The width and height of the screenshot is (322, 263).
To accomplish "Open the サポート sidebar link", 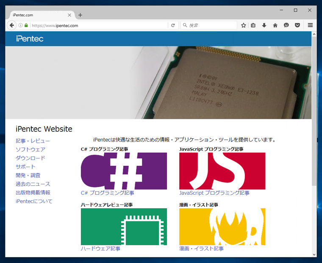I will (x=25, y=167).
